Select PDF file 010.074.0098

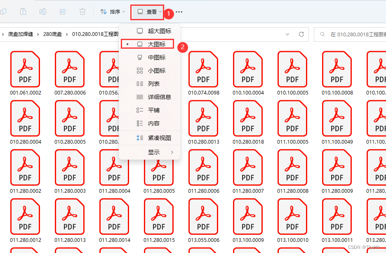point(204,73)
